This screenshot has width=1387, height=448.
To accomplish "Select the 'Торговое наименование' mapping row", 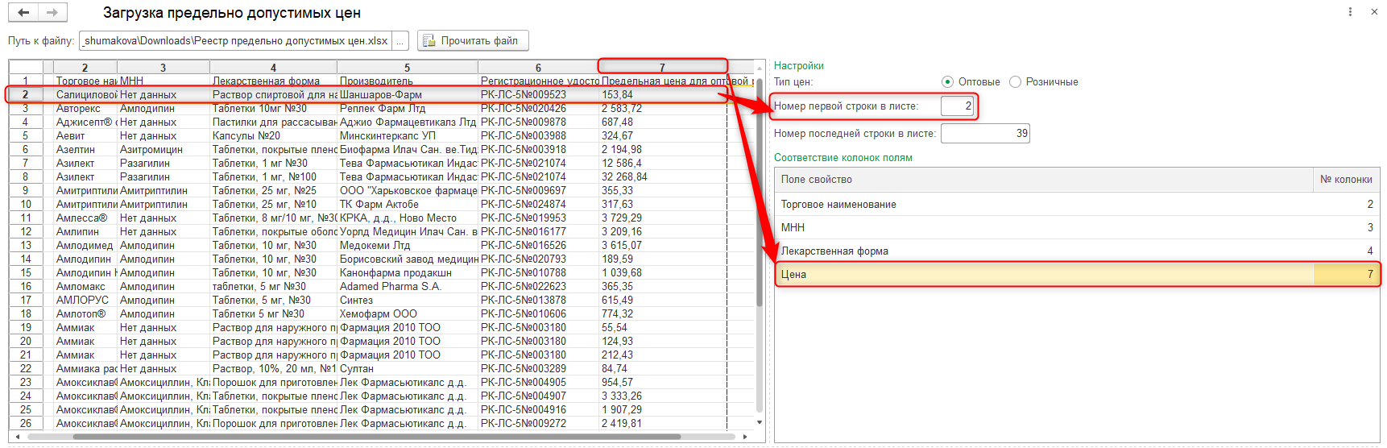I will 1044,205.
